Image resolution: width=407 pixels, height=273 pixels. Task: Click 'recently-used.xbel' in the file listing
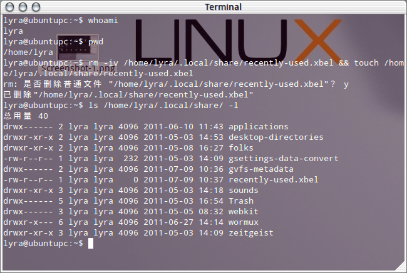click(274, 180)
